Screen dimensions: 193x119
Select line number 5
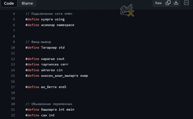(x=14, y=19)
